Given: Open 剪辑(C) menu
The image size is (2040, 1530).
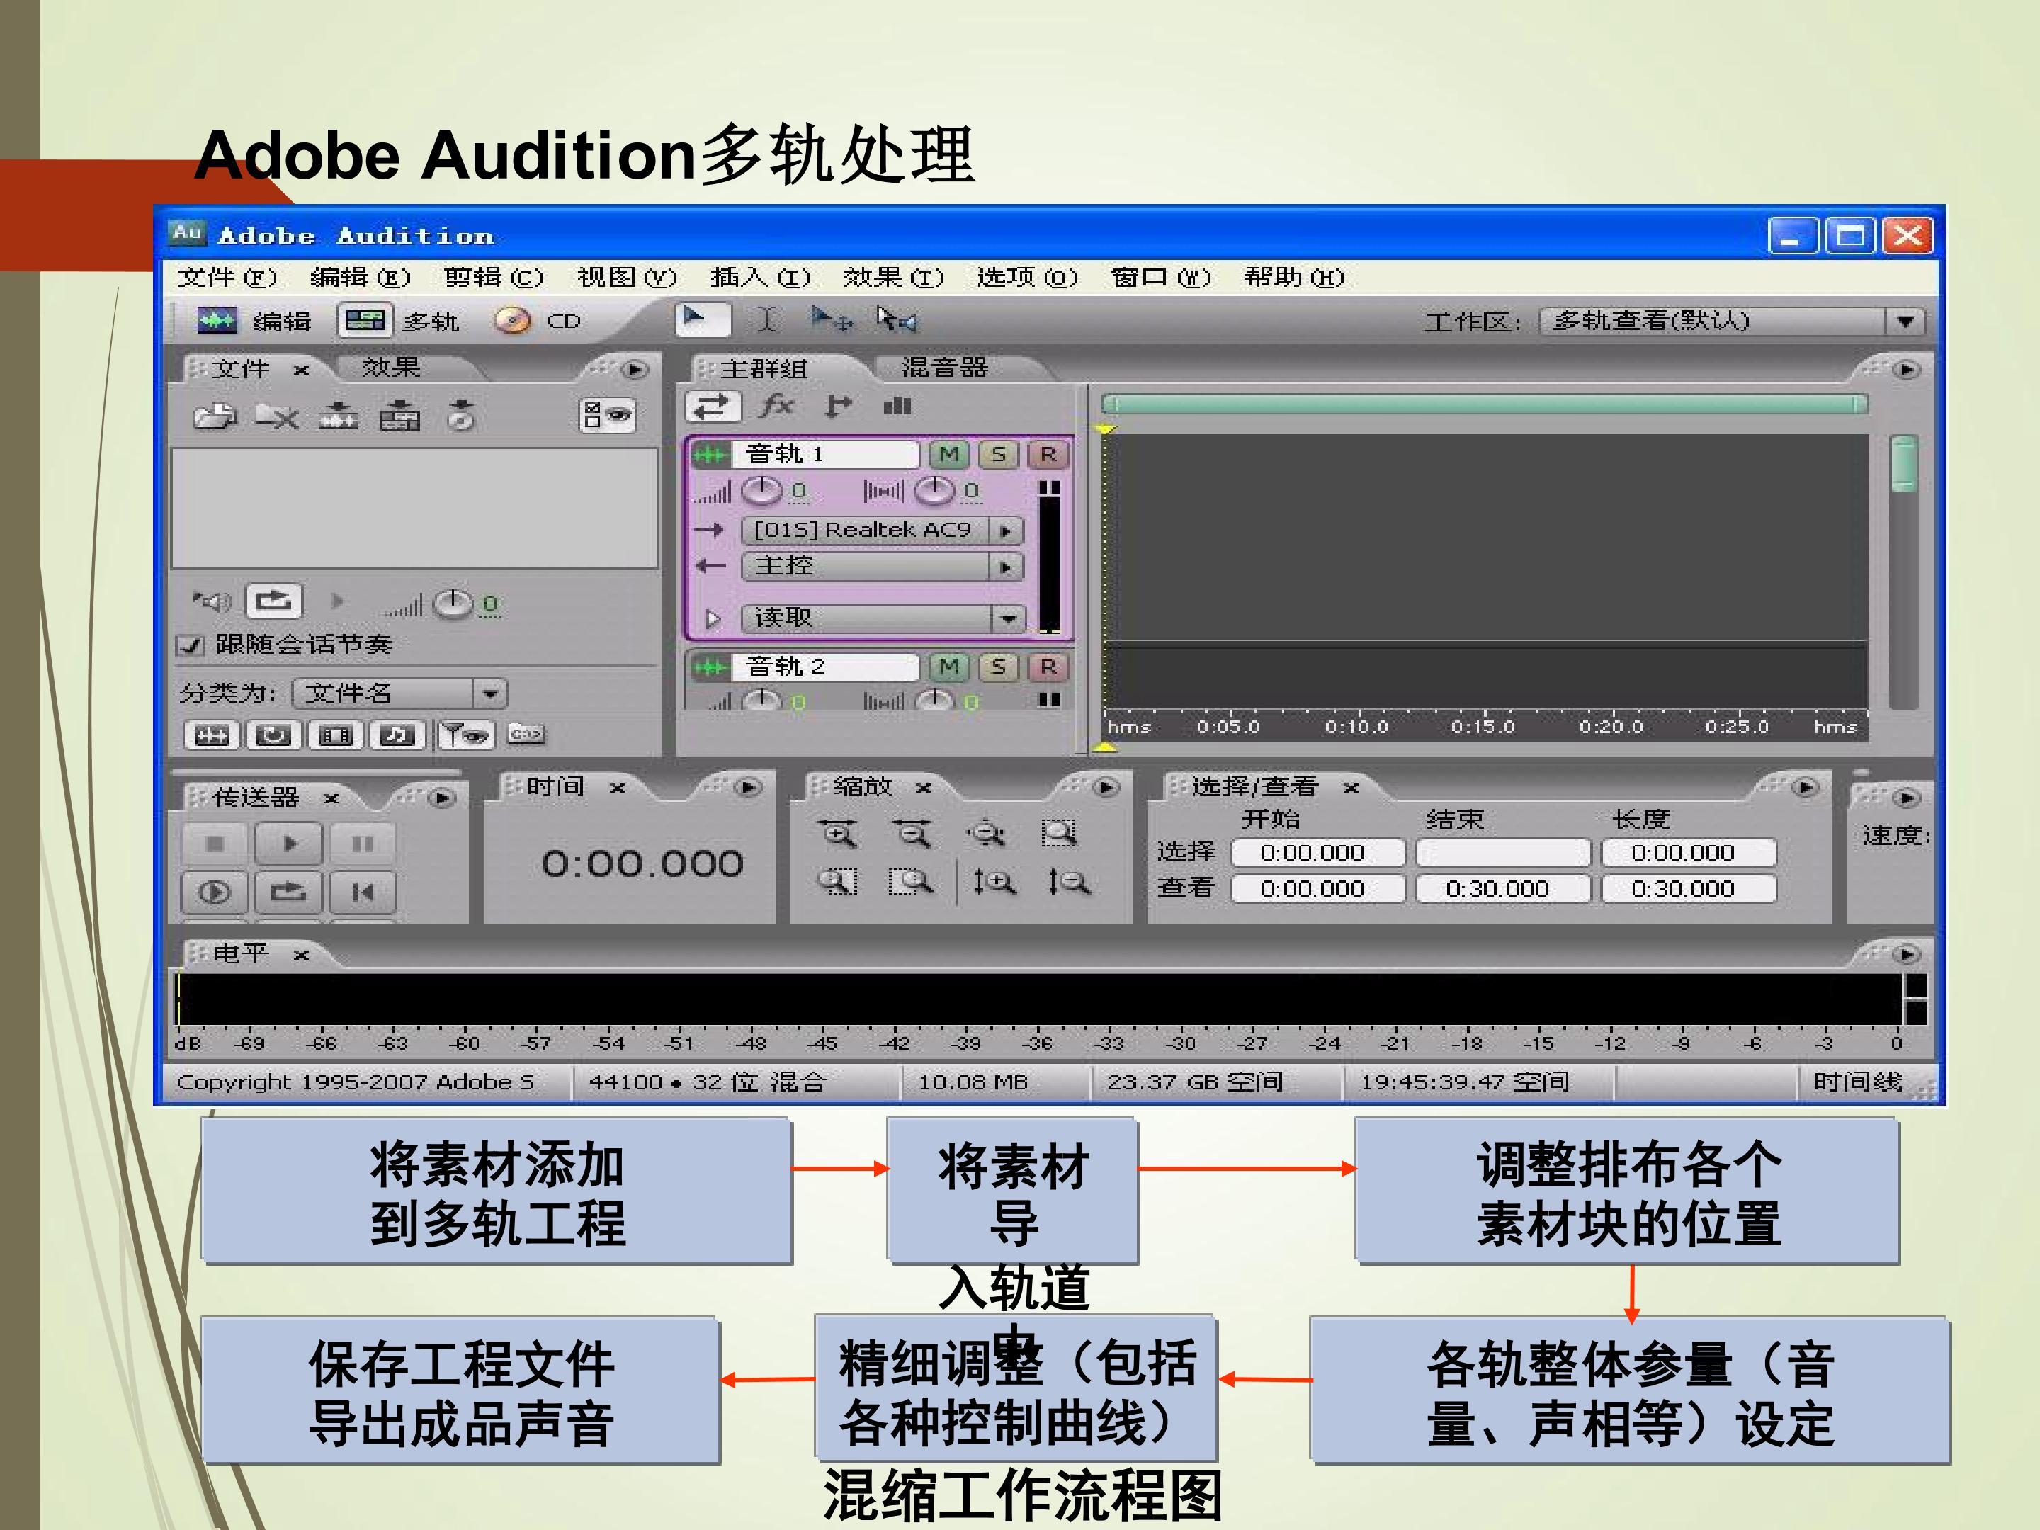Looking at the screenshot, I should tap(494, 277).
